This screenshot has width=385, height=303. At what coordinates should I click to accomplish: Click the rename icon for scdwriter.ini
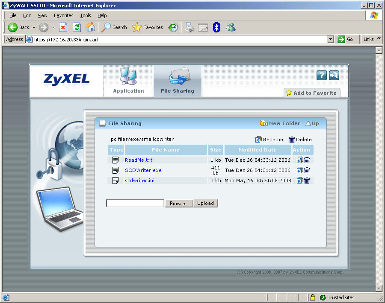[300, 181]
